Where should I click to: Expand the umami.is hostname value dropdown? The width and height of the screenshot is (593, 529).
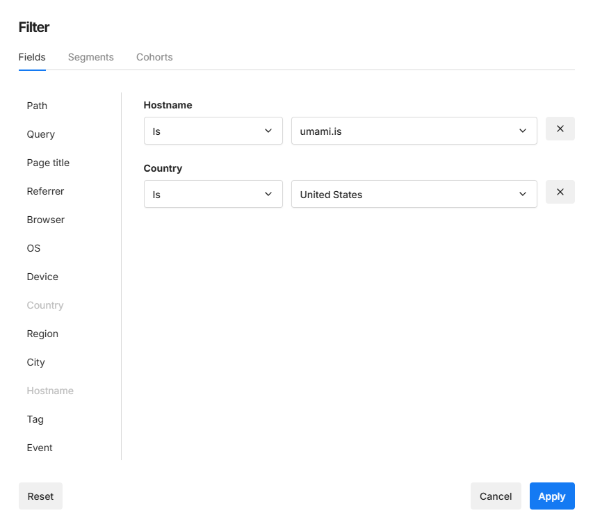[414, 131]
